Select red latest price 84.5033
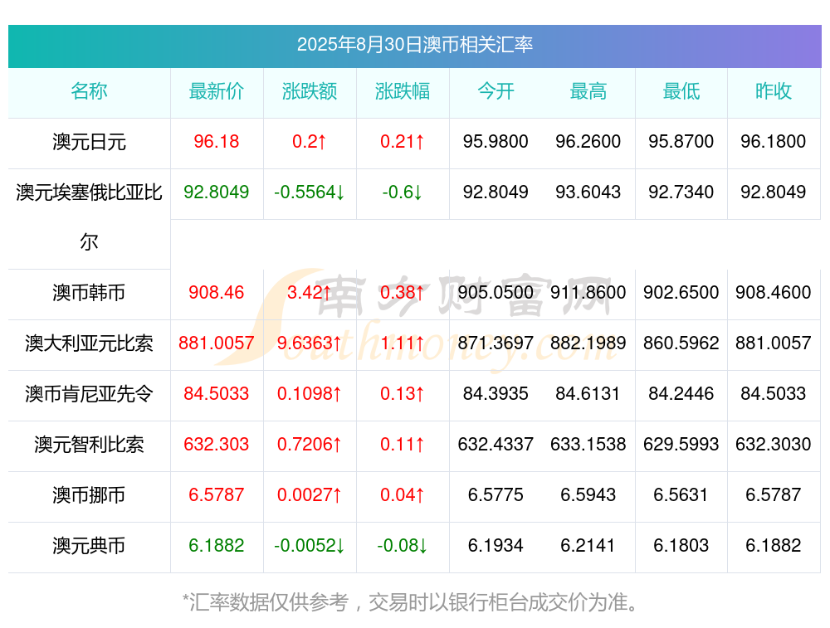Image resolution: width=830 pixels, height=628 pixels. (217, 393)
